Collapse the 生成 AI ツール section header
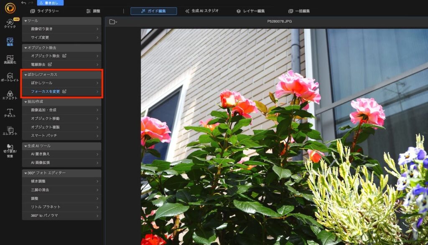Viewport: 428px width, 245px height. tap(62, 146)
